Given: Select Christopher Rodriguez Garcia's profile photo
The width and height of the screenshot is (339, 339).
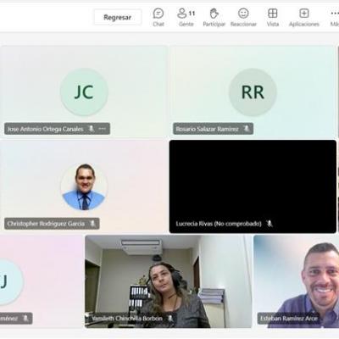Looking at the screenshot, I should point(84,187).
